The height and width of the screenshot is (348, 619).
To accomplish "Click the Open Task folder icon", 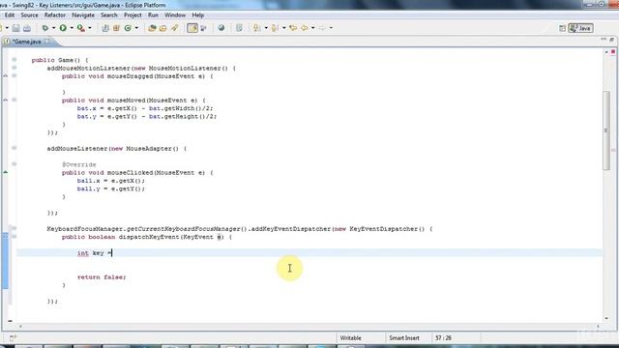I will tap(163, 28).
